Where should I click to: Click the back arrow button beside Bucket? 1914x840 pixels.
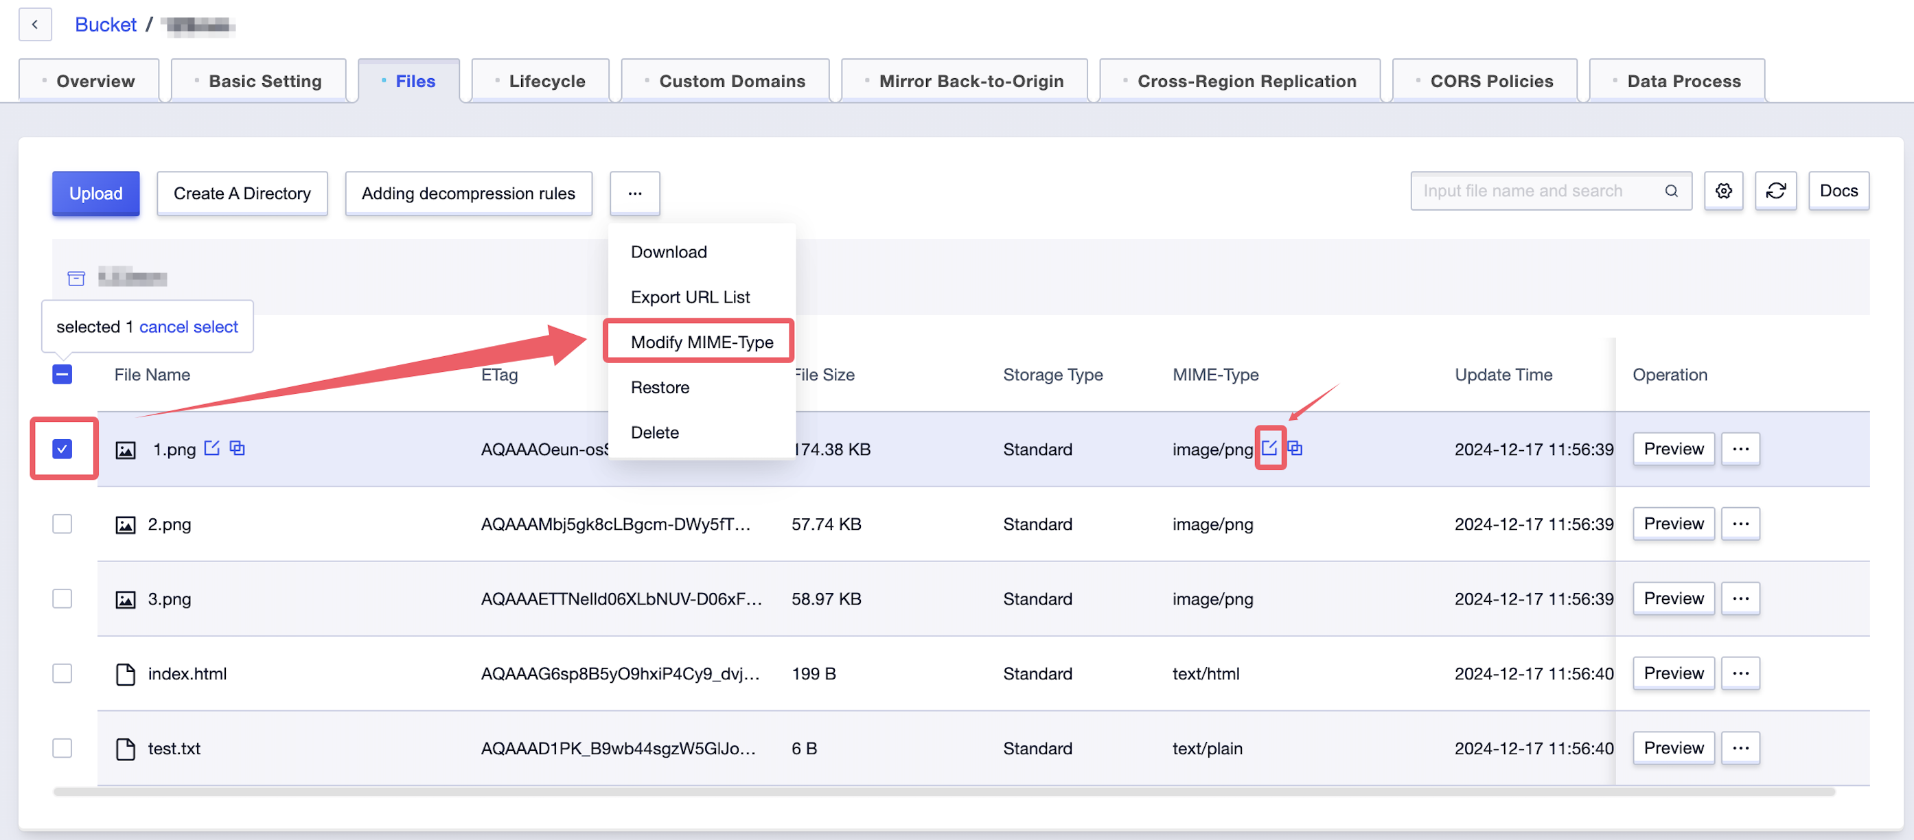point(35,25)
